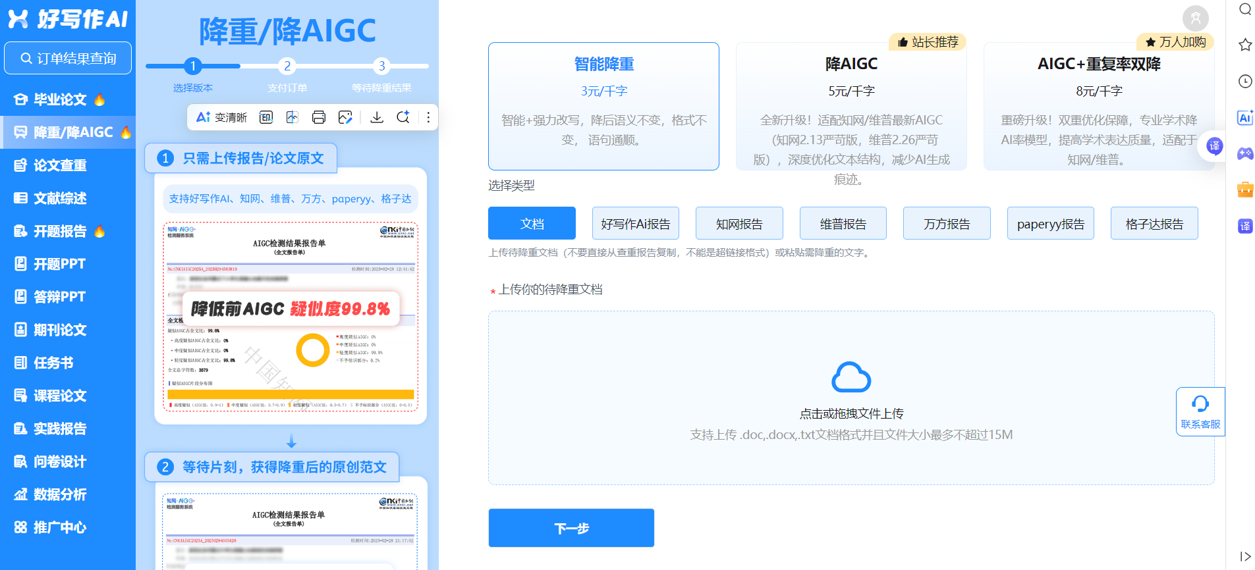Viewport: 1255px width, 570px height.
Task: Click the cloud upload icon
Action: (x=851, y=377)
